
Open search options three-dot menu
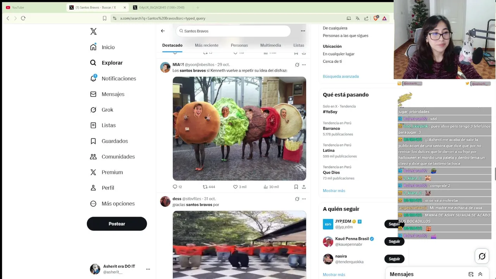[x=303, y=31]
